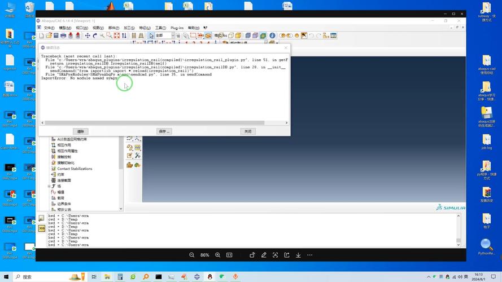Click the text recognition icon in viewer bar
The image size is (502, 282).
(276, 255)
